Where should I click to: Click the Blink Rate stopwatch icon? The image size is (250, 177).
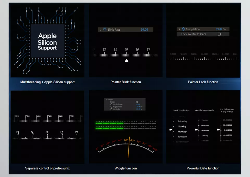click(105, 30)
